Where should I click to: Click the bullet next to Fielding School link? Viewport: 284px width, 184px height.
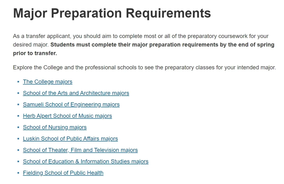[x=18, y=173]
